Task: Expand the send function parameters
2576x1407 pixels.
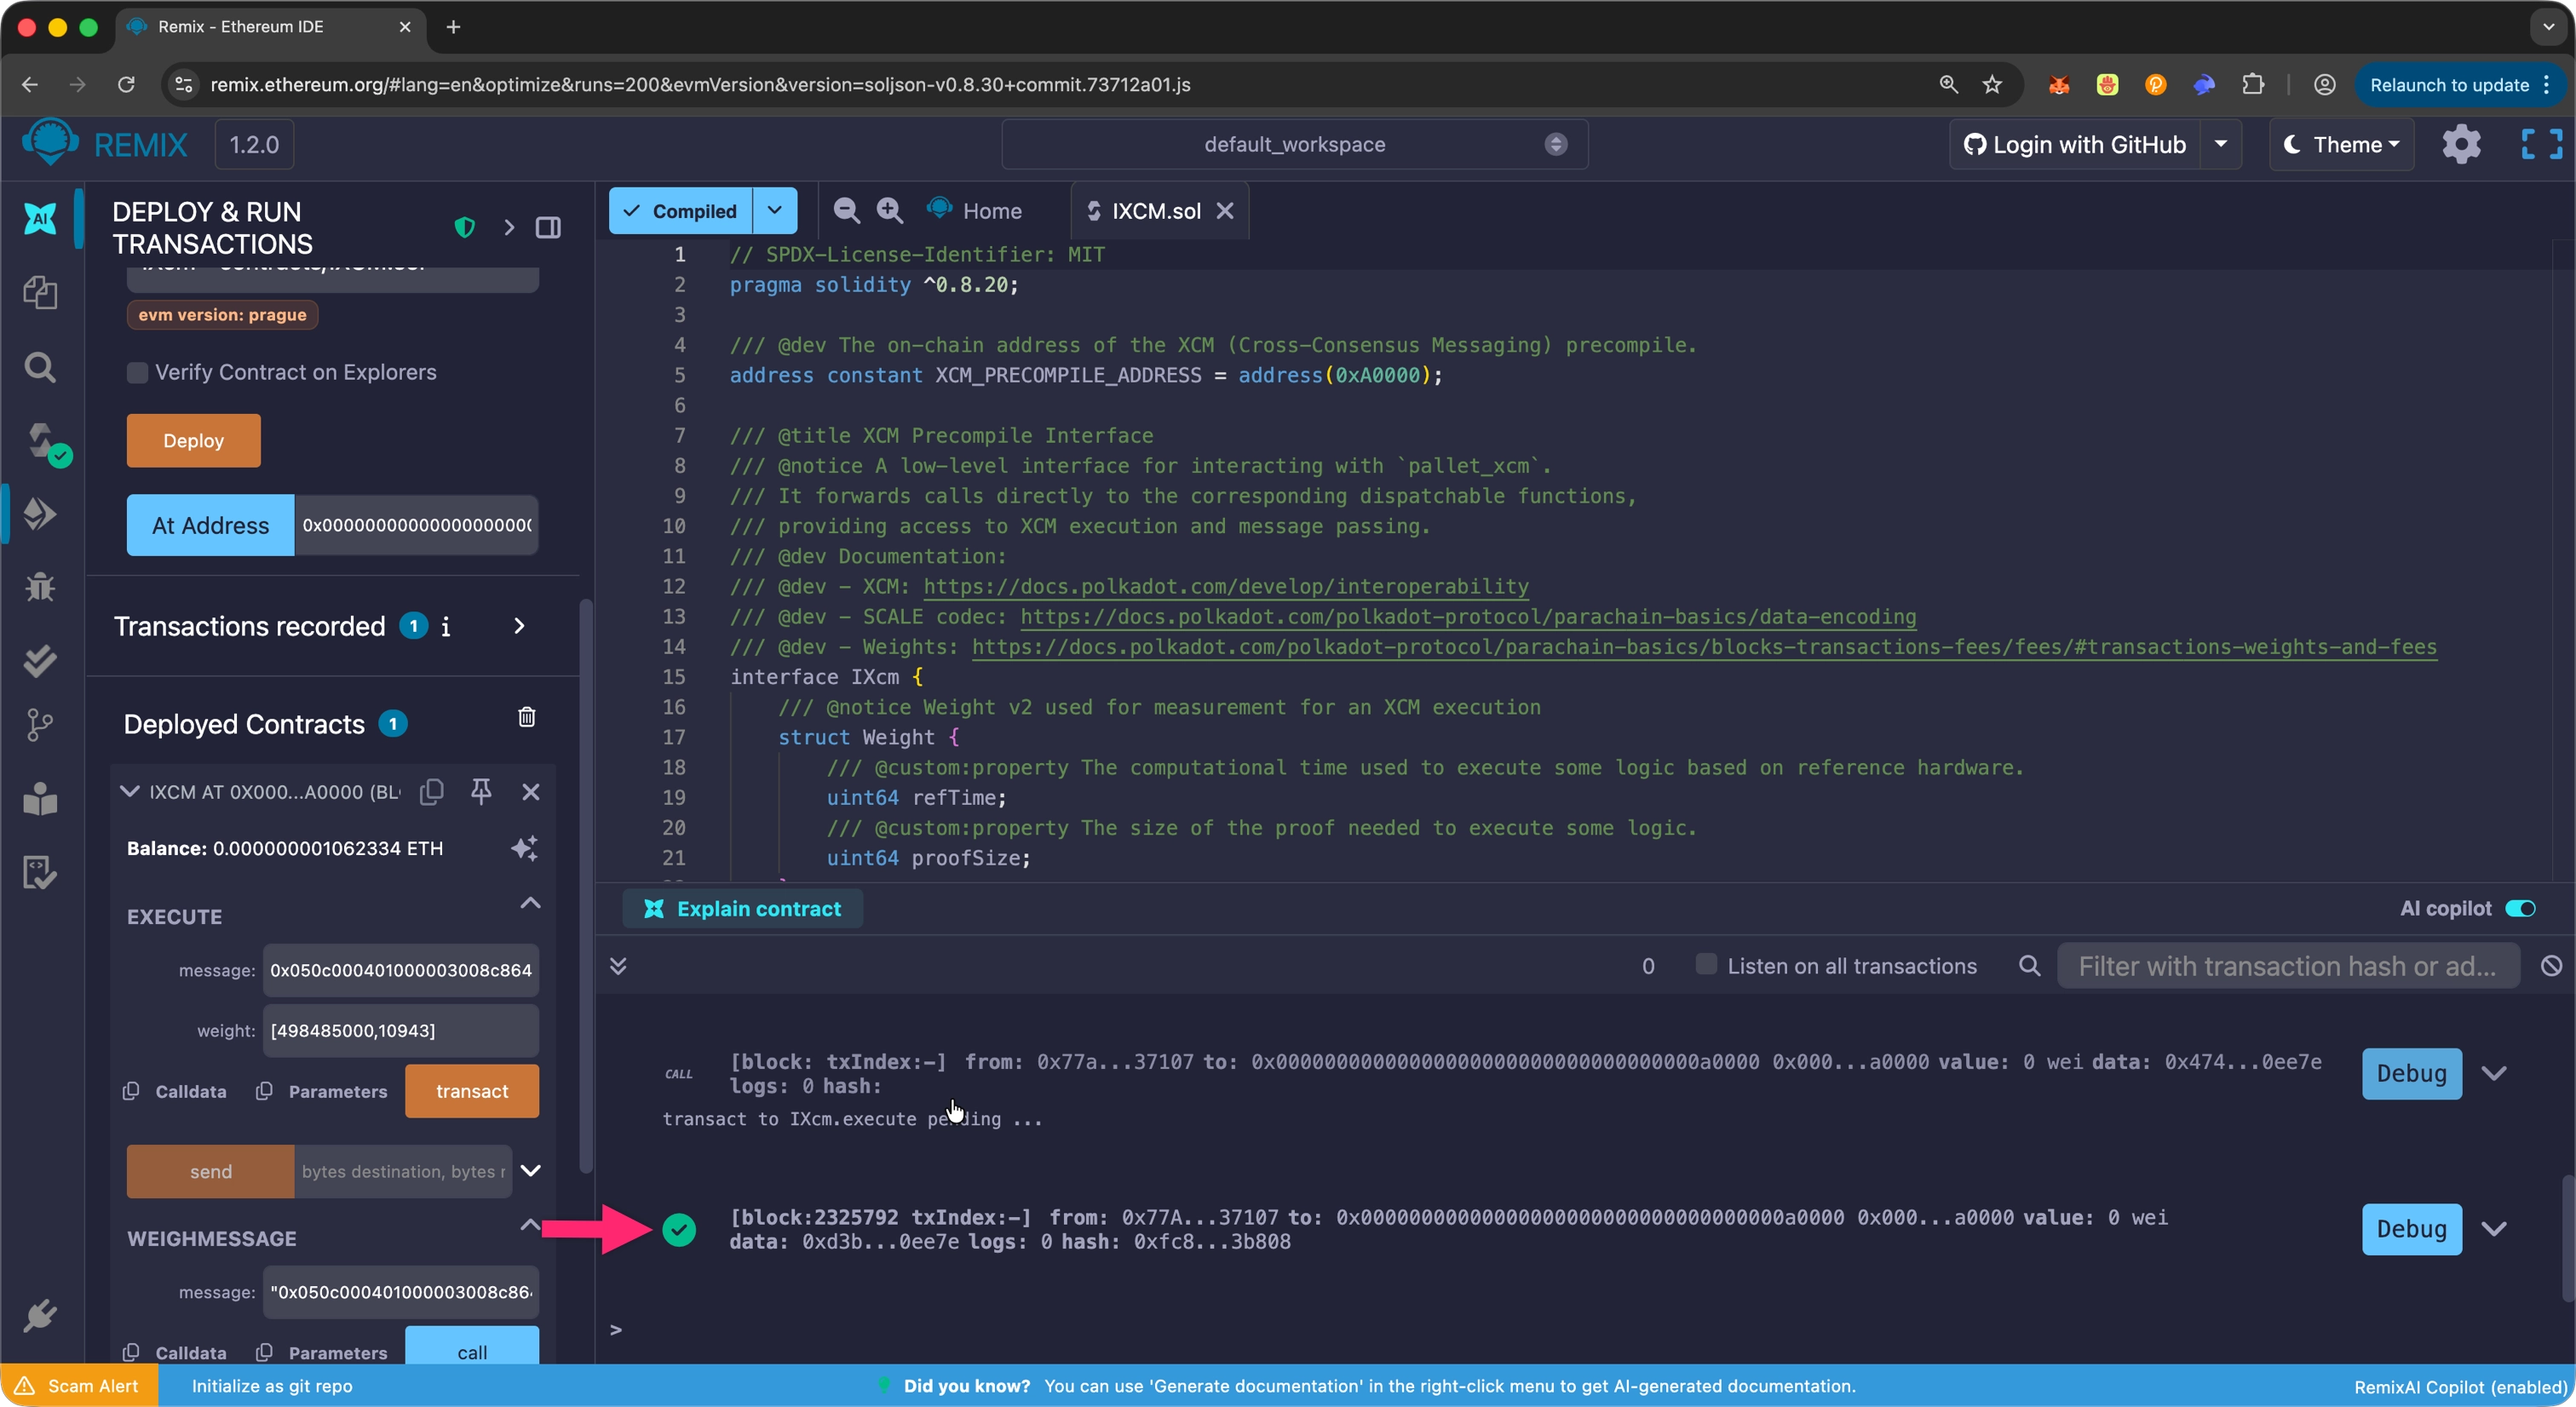Action: pos(531,1170)
